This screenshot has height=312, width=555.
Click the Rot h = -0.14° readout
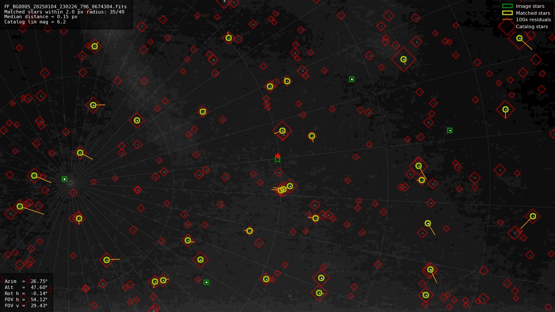coord(26,293)
